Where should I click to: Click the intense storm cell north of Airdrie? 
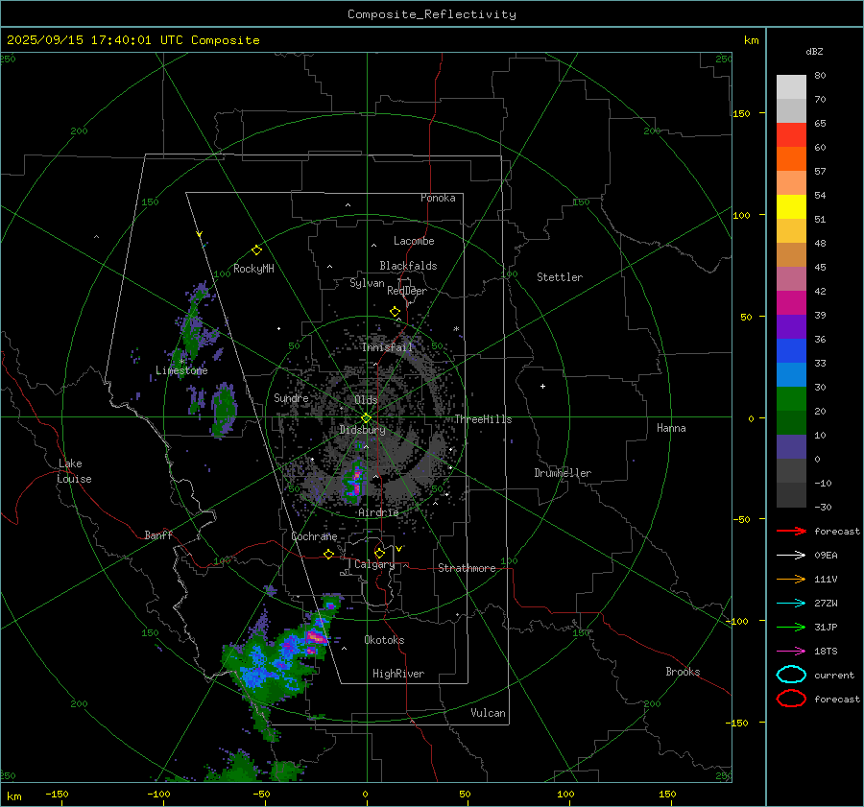point(355,482)
